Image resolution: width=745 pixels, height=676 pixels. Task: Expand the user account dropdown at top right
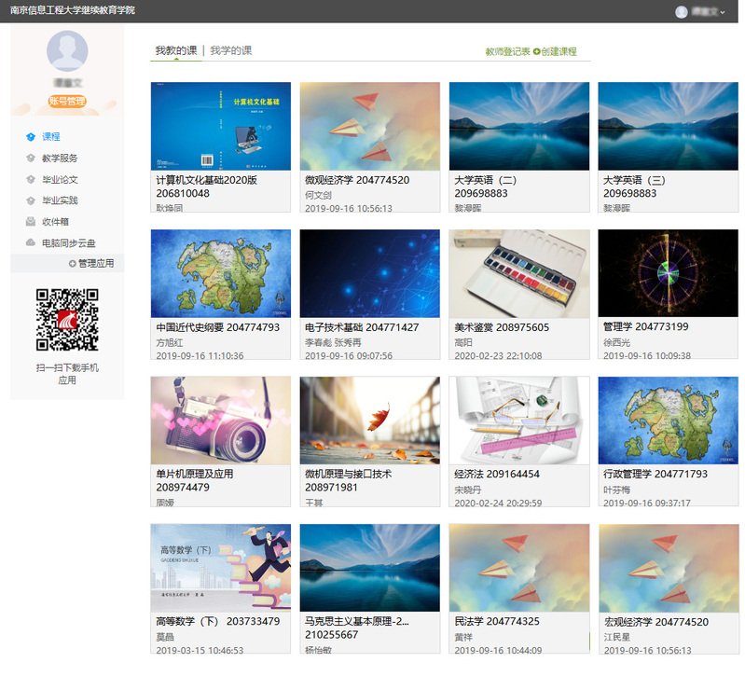[x=723, y=12]
